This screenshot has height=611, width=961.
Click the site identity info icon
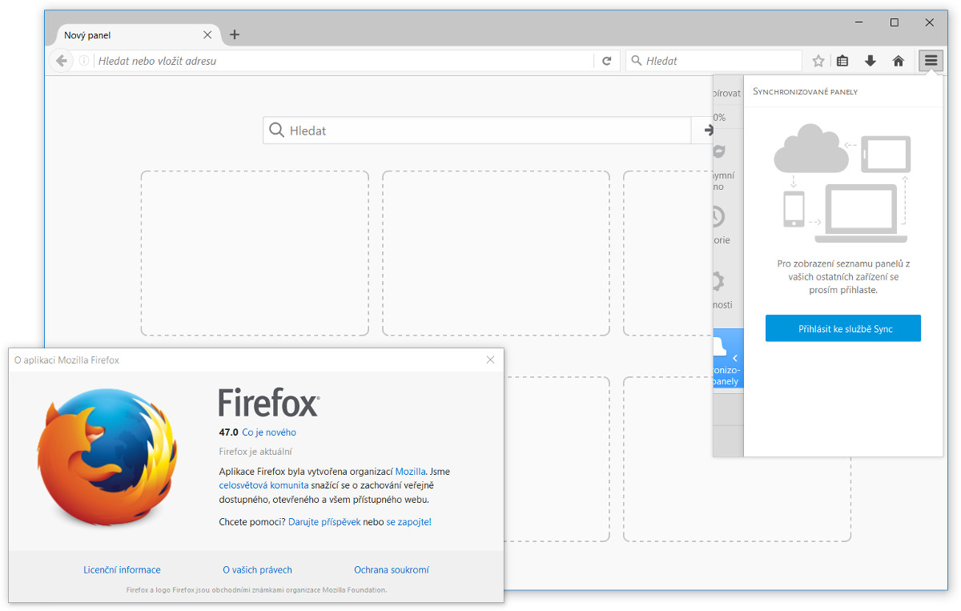84,61
